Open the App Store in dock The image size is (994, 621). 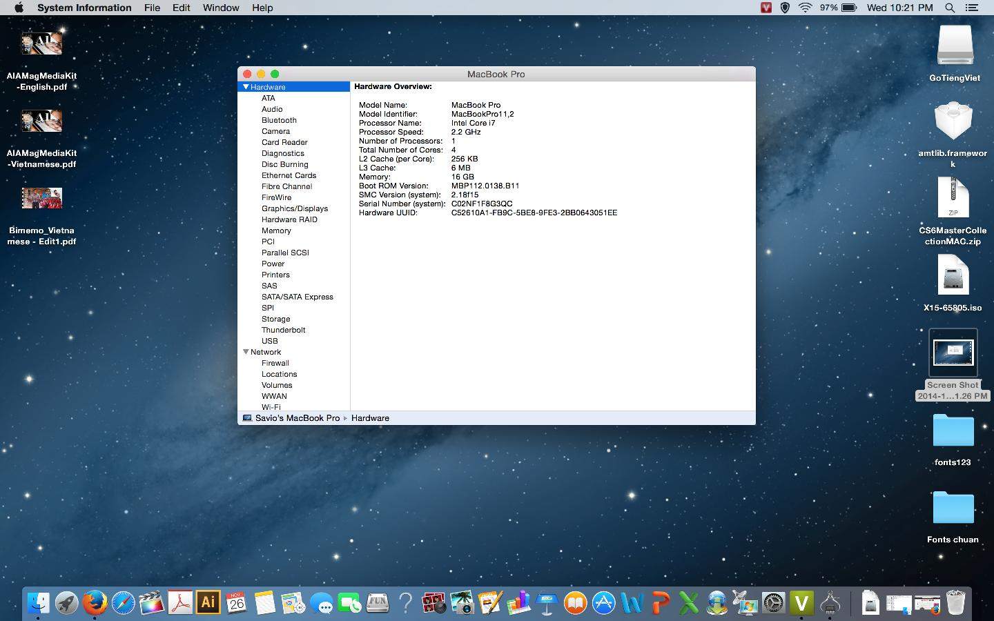[x=604, y=603]
